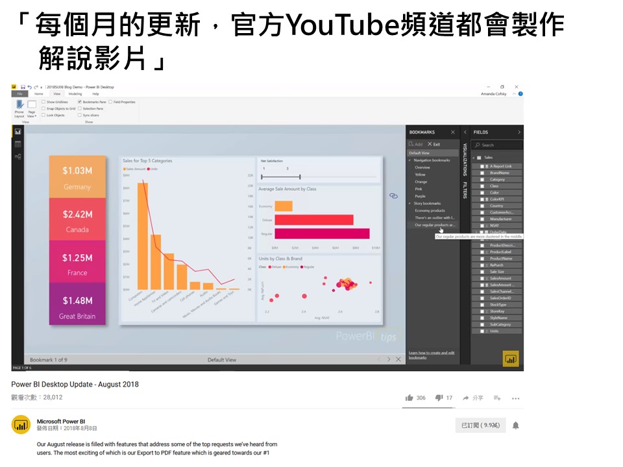Click the link icon beside the charts
Image resolution: width=623 pixels, height=467 pixels.
393,196
